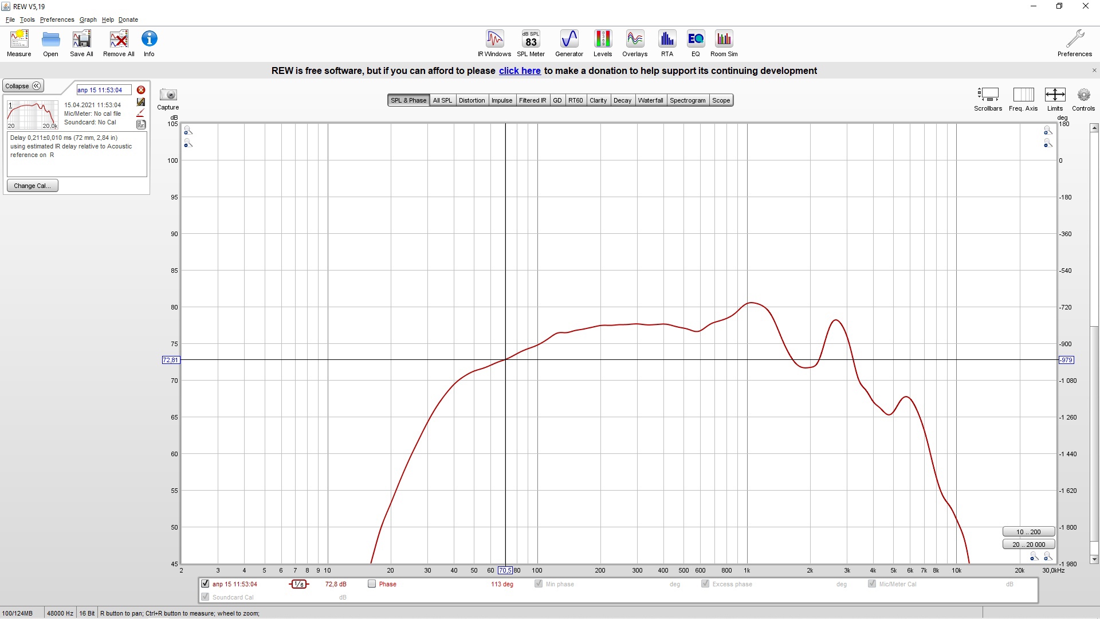The width and height of the screenshot is (1100, 619).
Task: Collapse the measurements panel
Action: tap(23, 86)
